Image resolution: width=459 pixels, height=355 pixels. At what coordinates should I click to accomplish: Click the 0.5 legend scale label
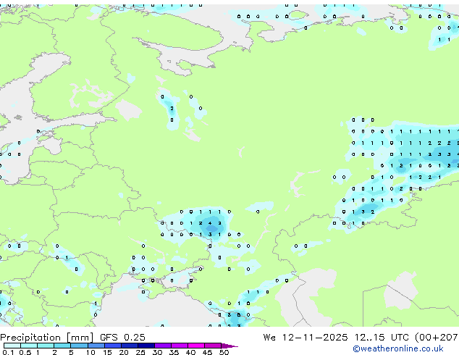click(25, 352)
